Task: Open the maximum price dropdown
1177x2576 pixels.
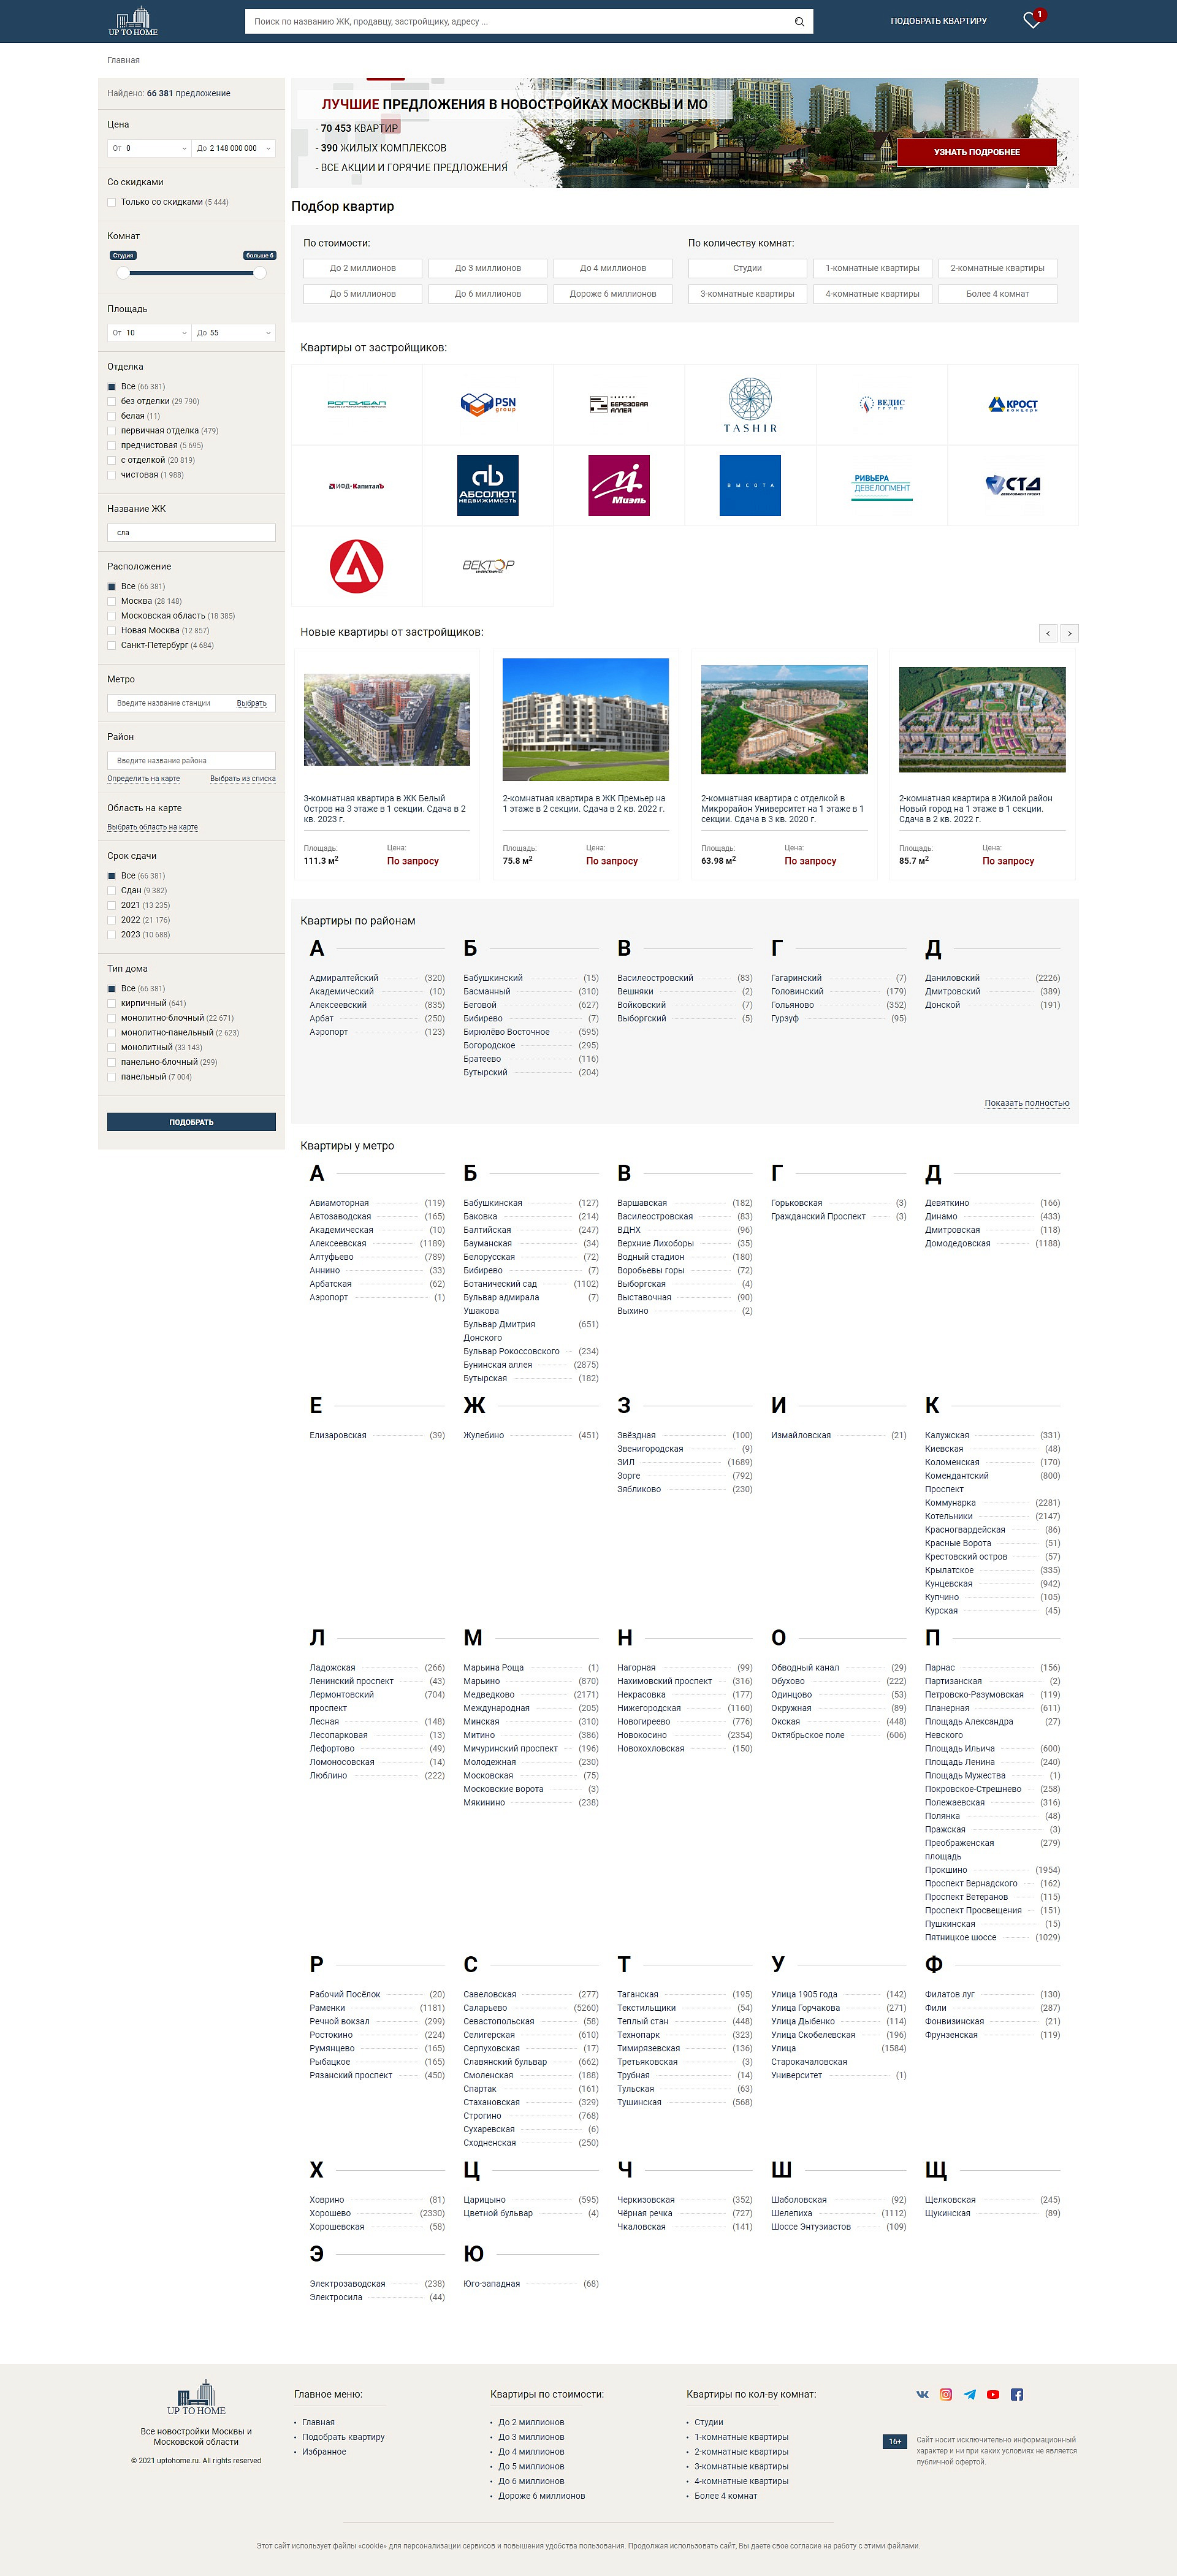Action: [x=234, y=148]
